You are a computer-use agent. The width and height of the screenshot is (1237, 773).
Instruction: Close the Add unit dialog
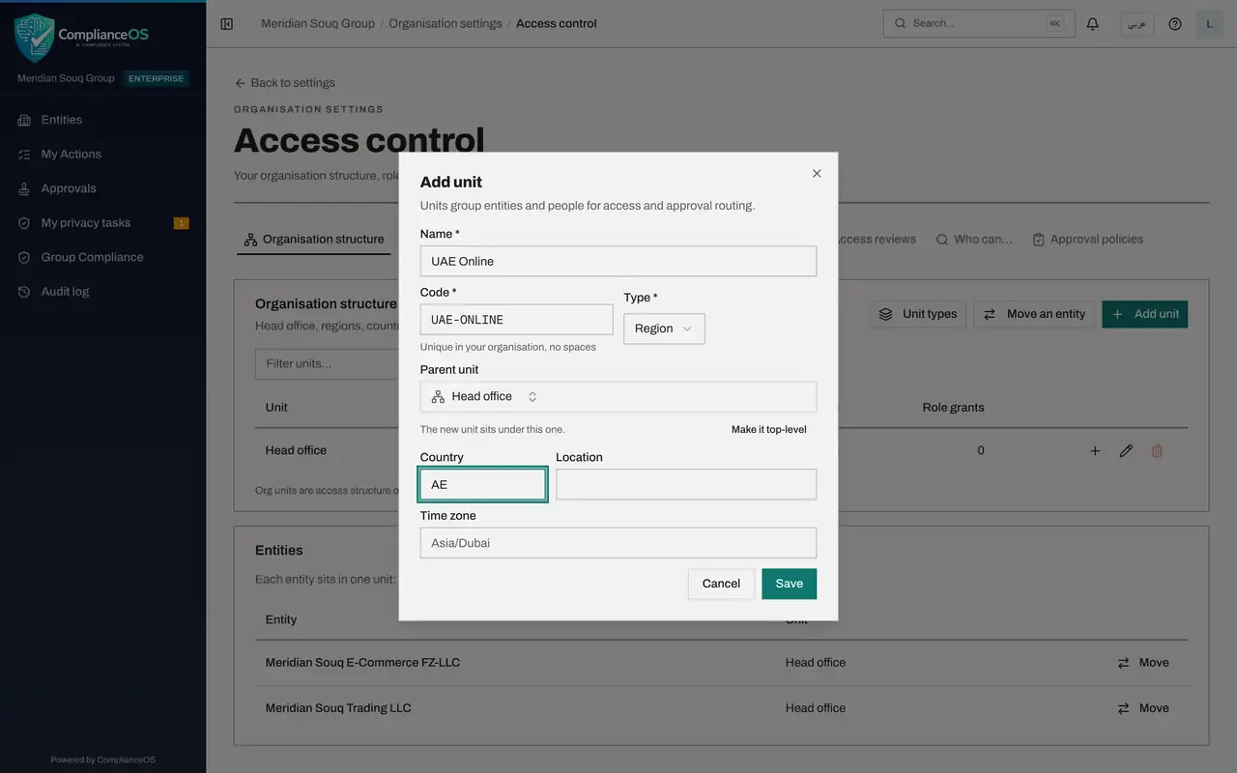tap(817, 173)
